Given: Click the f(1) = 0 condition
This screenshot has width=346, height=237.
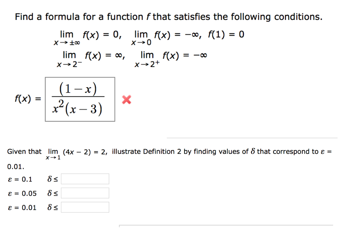Looking at the screenshot, I should [226, 35].
